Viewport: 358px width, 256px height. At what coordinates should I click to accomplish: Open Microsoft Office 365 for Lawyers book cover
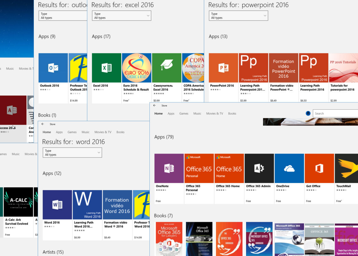point(169,239)
